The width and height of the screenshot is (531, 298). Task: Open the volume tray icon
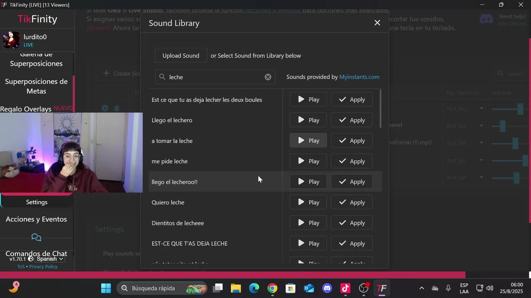490,288
